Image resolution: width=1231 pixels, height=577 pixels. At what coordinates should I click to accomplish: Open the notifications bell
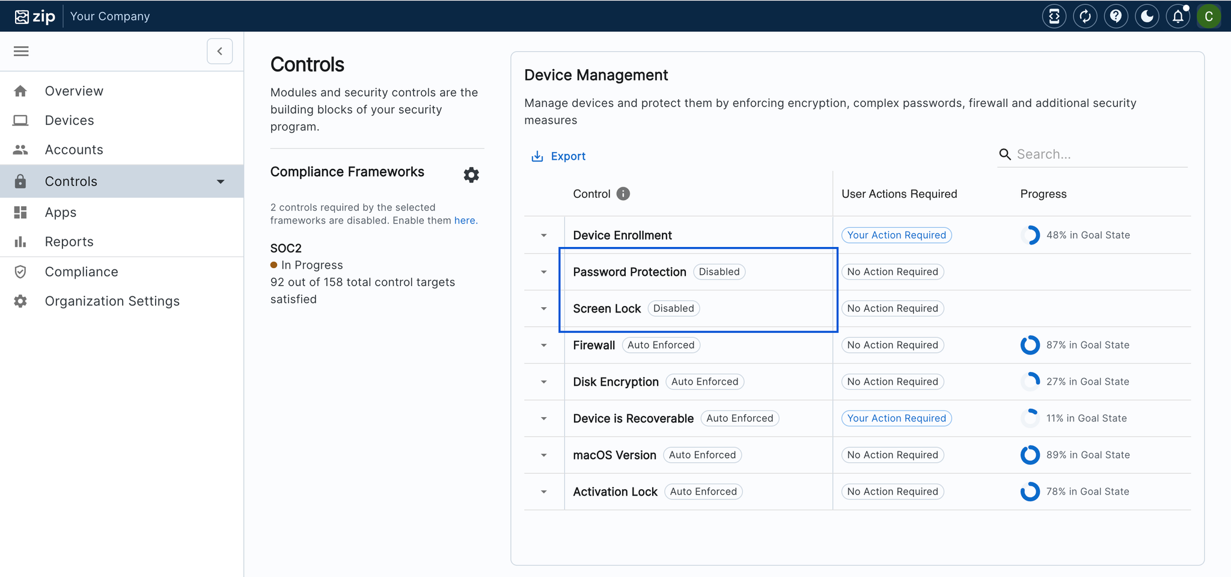coord(1178,16)
